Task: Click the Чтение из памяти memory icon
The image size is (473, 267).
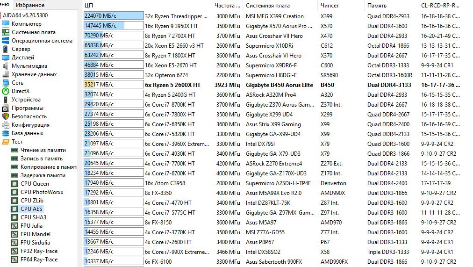Action: coord(14,150)
